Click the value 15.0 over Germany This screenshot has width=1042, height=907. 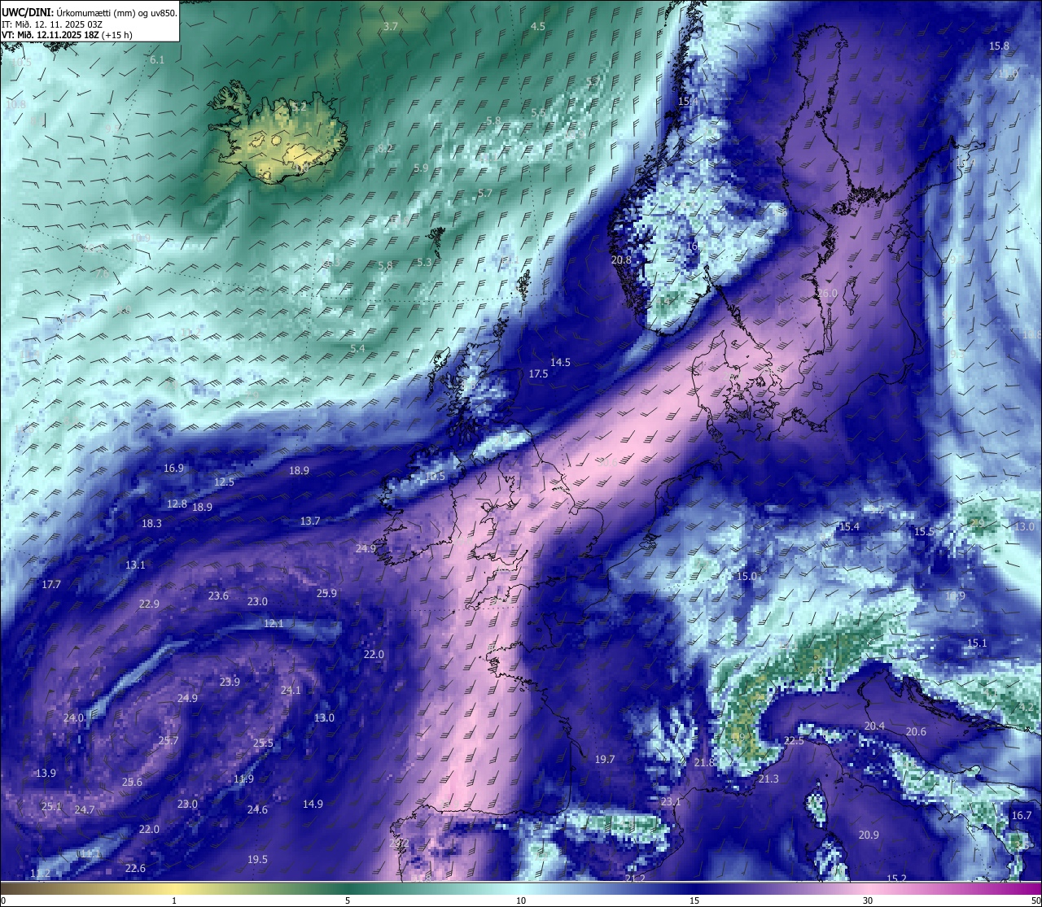click(746, 576)
